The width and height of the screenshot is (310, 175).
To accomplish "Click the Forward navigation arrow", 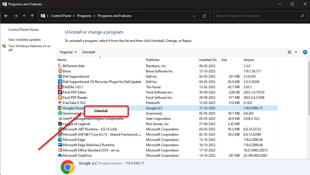I will click(x=16, y=16).
